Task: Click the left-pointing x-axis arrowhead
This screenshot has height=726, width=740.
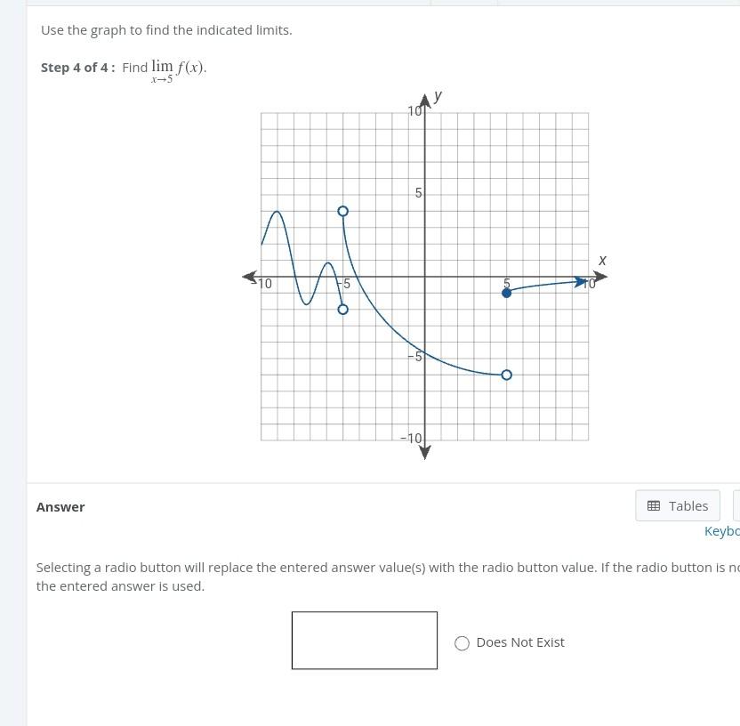Action: (250, 277)
